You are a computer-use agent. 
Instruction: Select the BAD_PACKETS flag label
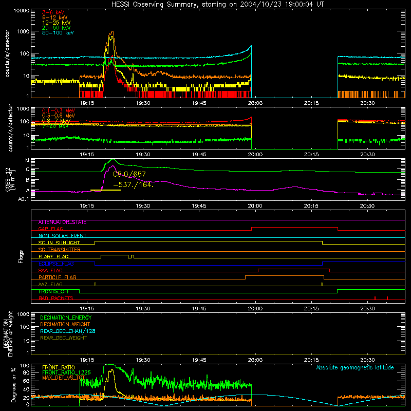coord(56,298)
